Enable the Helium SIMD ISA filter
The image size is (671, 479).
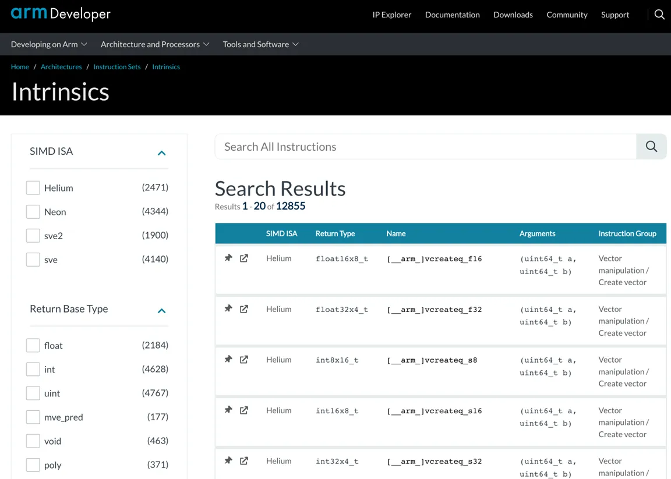33,188
